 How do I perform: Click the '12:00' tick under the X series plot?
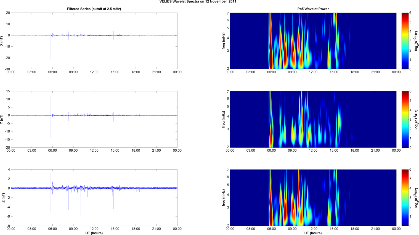click(94, 72)
